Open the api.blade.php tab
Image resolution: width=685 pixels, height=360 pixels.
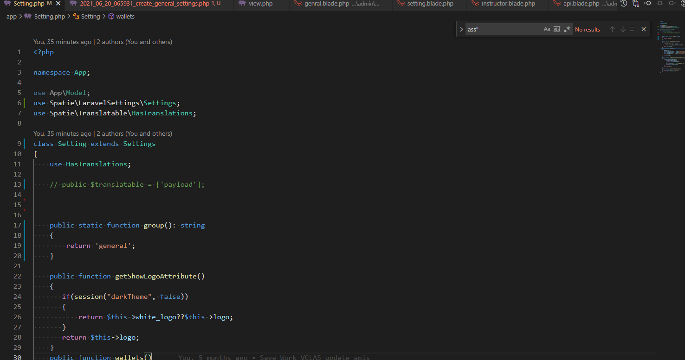582,4
